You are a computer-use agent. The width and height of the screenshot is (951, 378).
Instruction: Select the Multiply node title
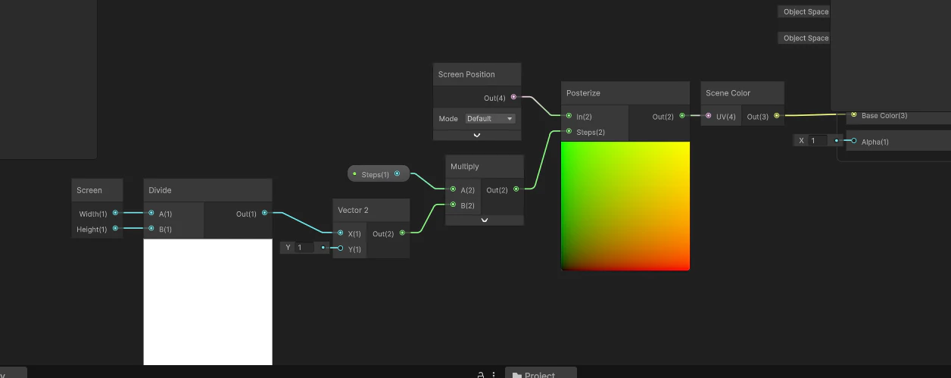point(465,167)
